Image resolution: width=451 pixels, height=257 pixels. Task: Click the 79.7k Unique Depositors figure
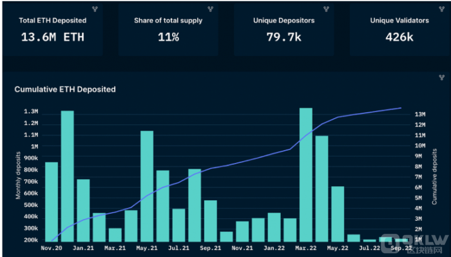tap(284, 37)
